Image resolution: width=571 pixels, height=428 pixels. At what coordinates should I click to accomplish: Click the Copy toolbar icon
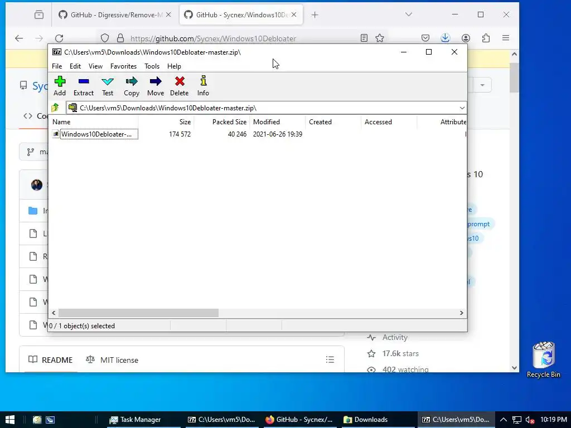[x=132, y=86]
